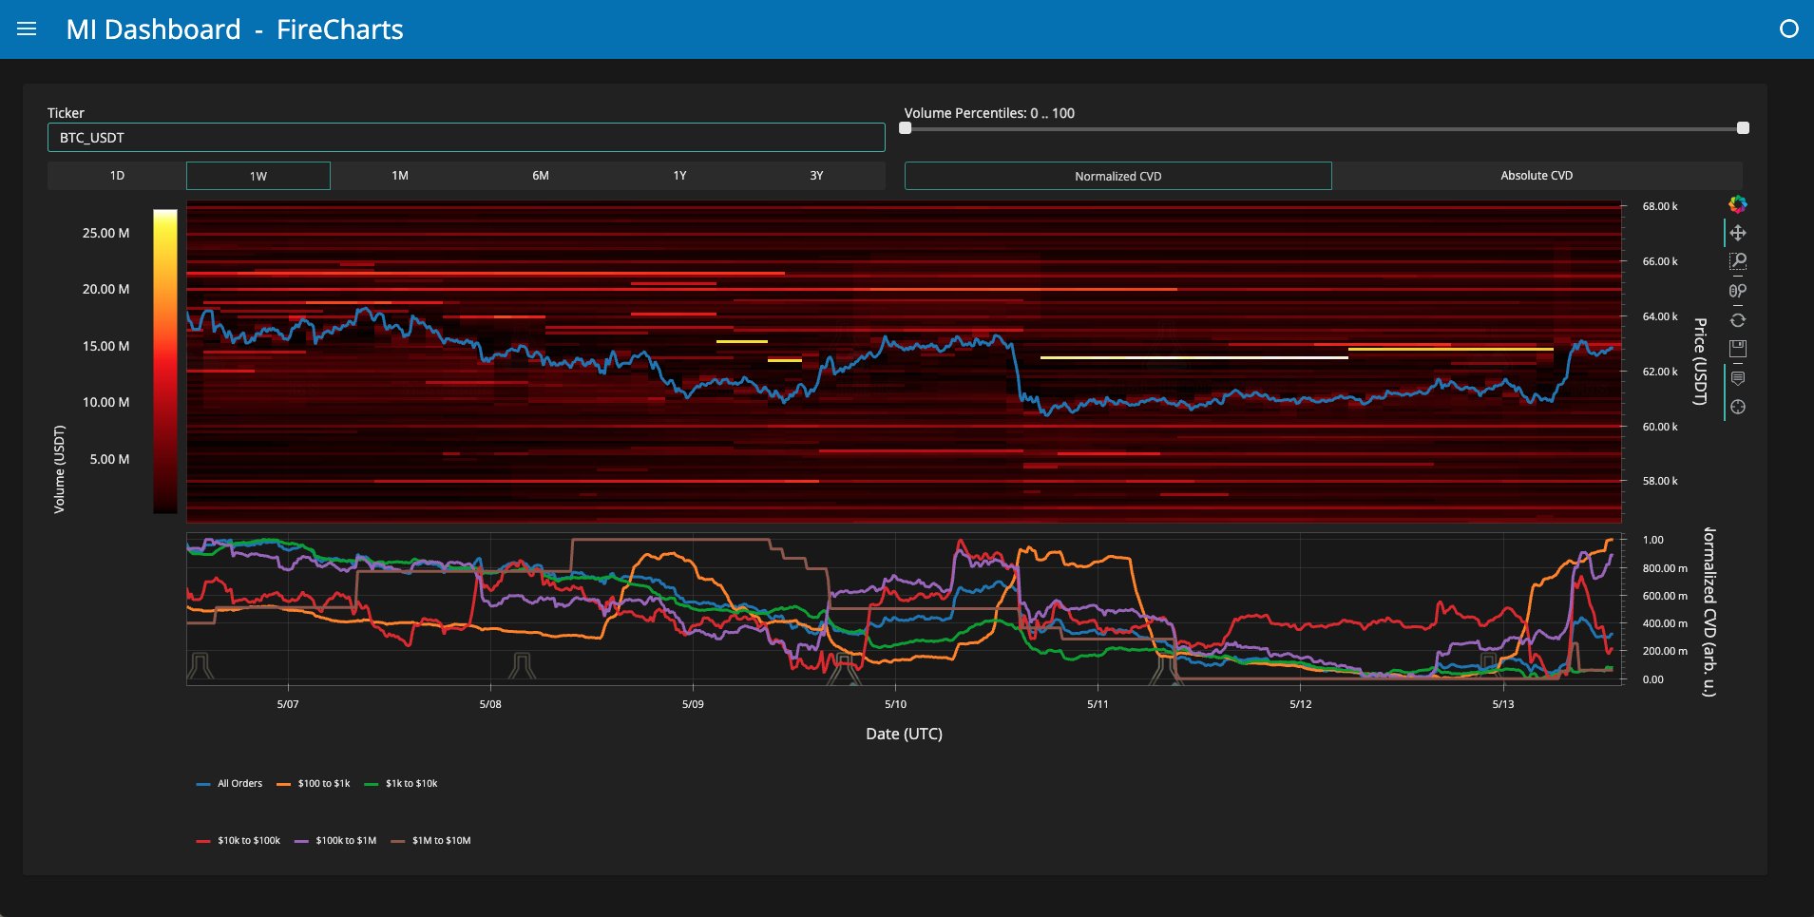Switch to the 1M timeframe

[400, 176]
